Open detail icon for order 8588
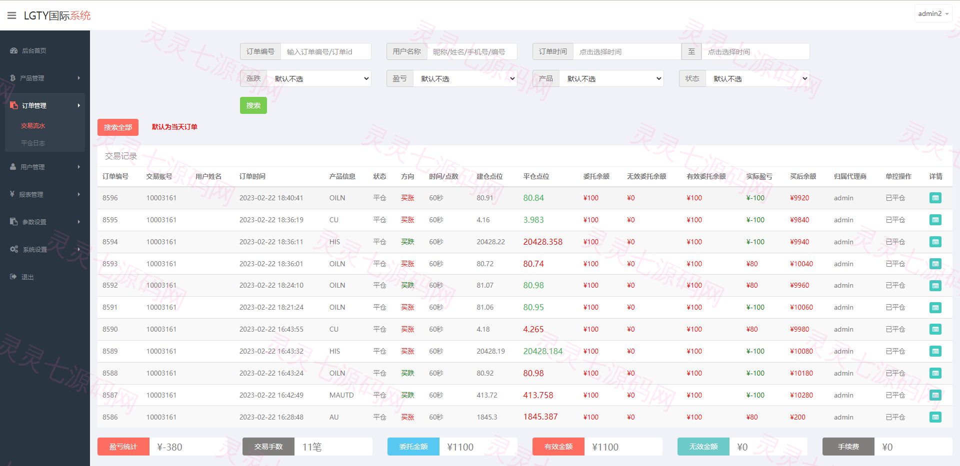This screenshot has width=960, height=466. (x=935, y=373)
